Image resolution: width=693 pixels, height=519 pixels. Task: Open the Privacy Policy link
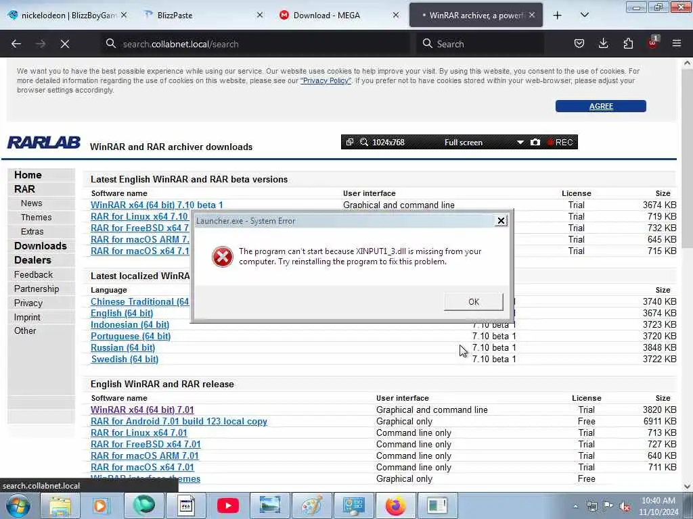(326, 81)
